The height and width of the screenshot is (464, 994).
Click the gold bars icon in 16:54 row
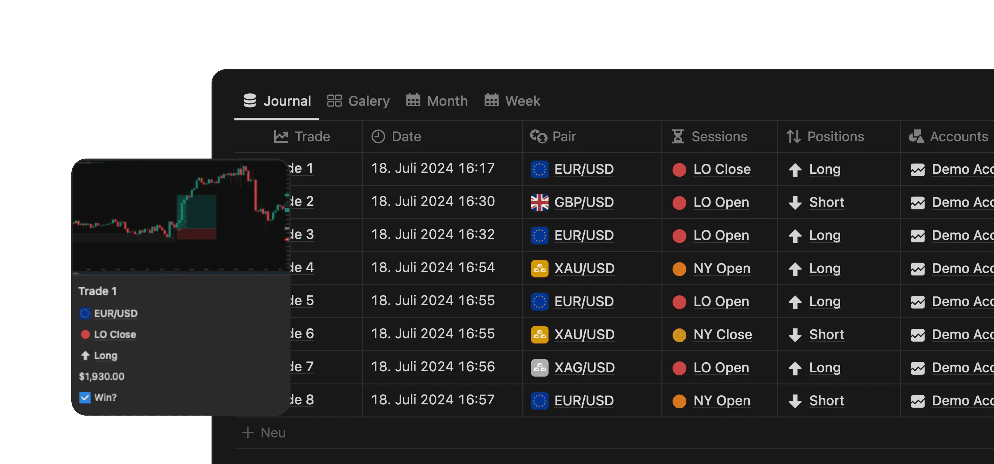pos(539,268)
